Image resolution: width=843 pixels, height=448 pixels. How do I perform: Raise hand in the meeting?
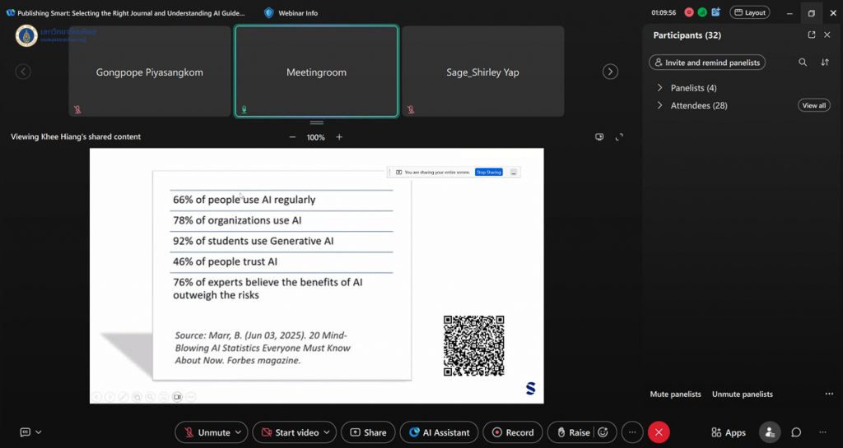(x=573, y=432)
